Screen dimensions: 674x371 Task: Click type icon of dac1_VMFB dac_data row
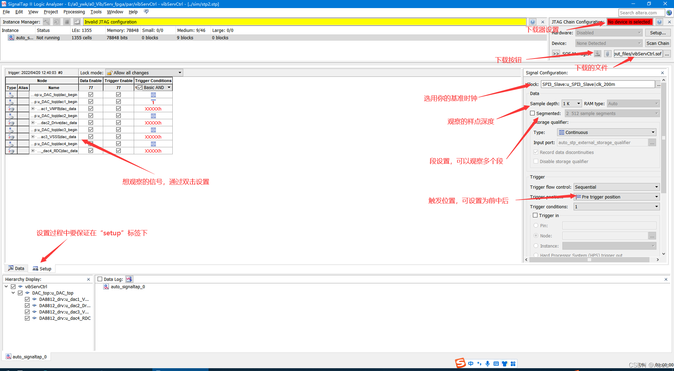11,109
